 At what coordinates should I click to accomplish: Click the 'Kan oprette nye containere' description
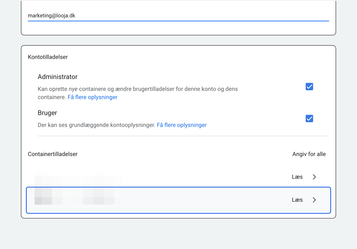tap(138, 93)
